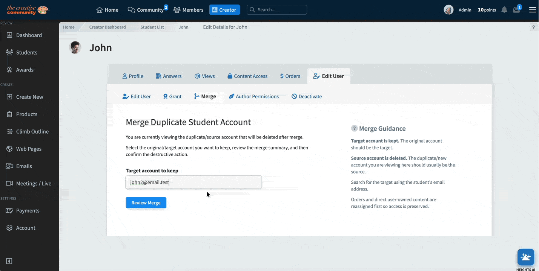Open help question mark icon
The image size is (539, 271).
pyautogui.click(x=533, y=27)
